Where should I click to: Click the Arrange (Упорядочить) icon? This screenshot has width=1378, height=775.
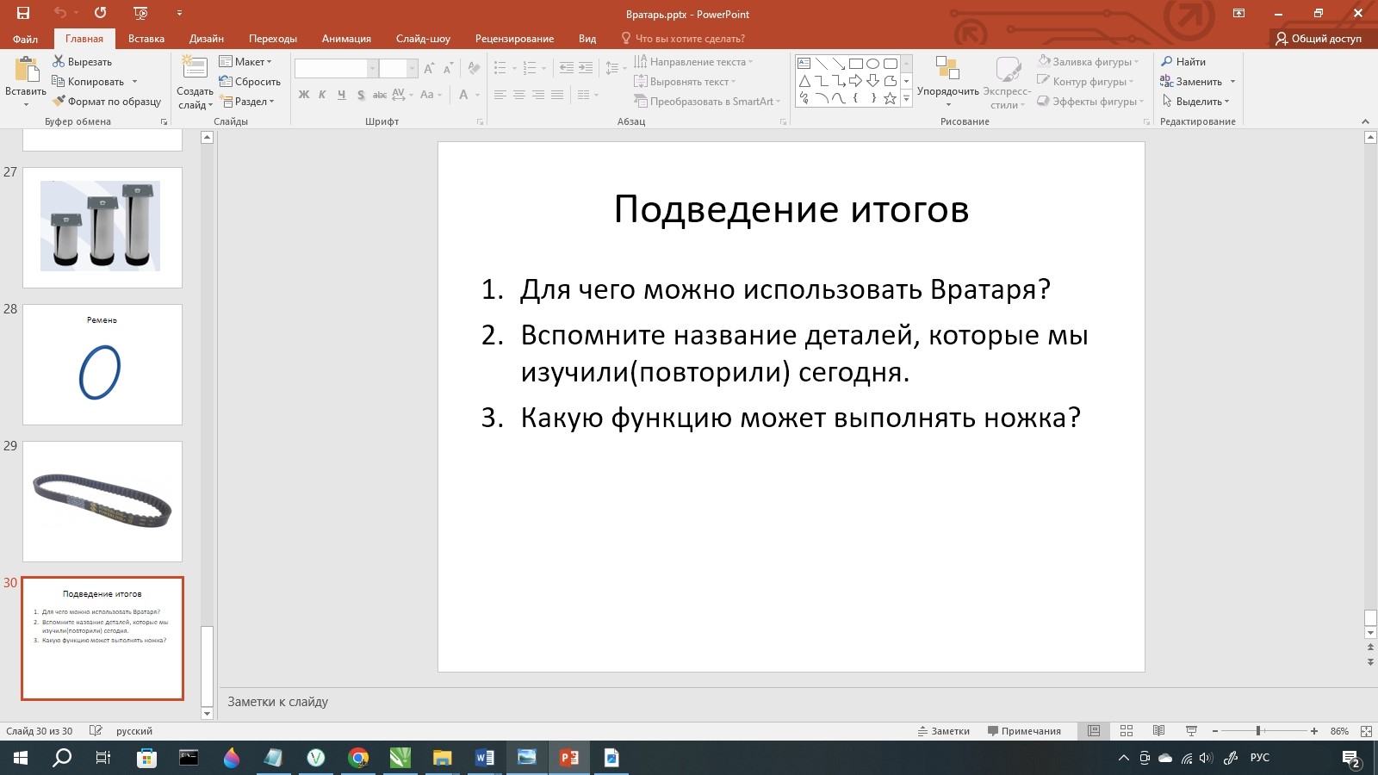tap(947, 71)
